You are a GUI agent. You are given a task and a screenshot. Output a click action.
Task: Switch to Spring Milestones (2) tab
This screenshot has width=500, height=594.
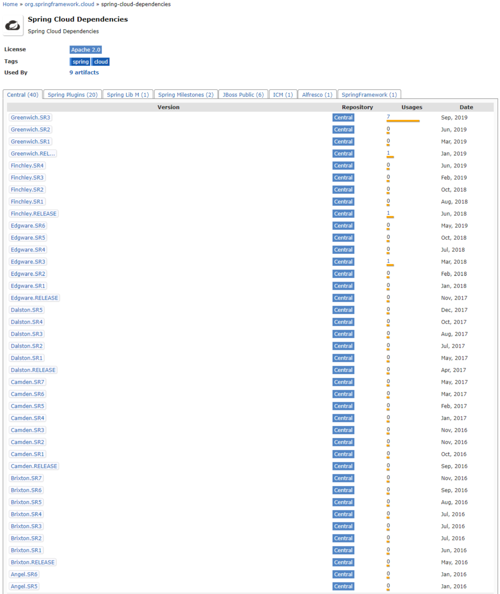click(186, 94)
